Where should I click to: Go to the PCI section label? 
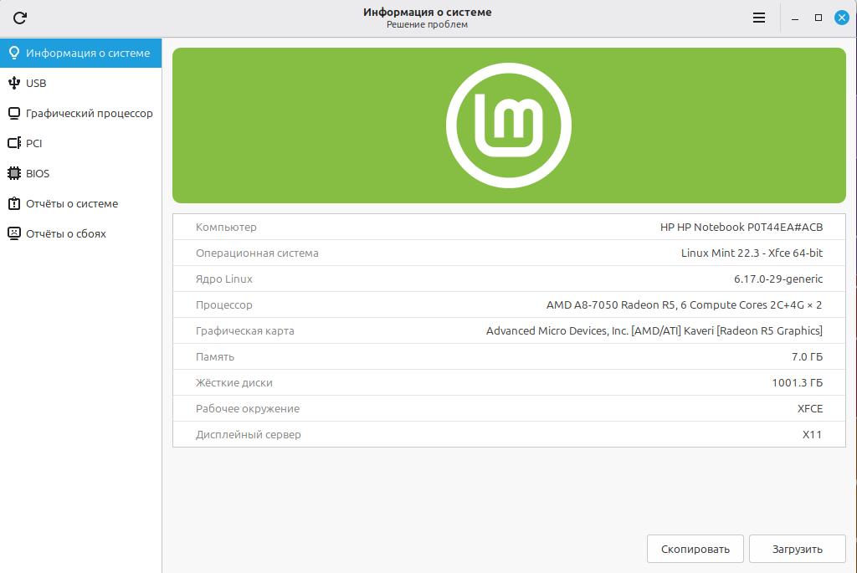[33, 143]
